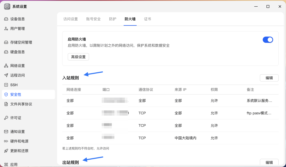Click the 备注 column header

click(250, 90)
